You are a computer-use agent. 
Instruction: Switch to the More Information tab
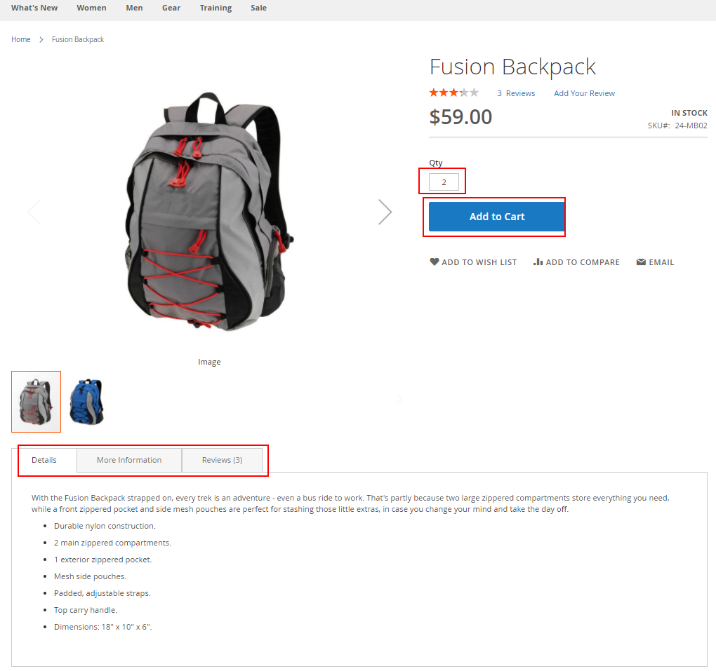click(129, 460)
